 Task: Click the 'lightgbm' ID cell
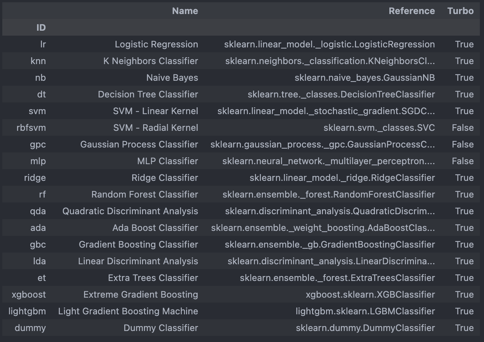27,311
